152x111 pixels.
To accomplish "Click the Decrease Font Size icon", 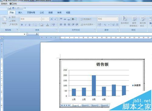I will click(x=55, y=19).
